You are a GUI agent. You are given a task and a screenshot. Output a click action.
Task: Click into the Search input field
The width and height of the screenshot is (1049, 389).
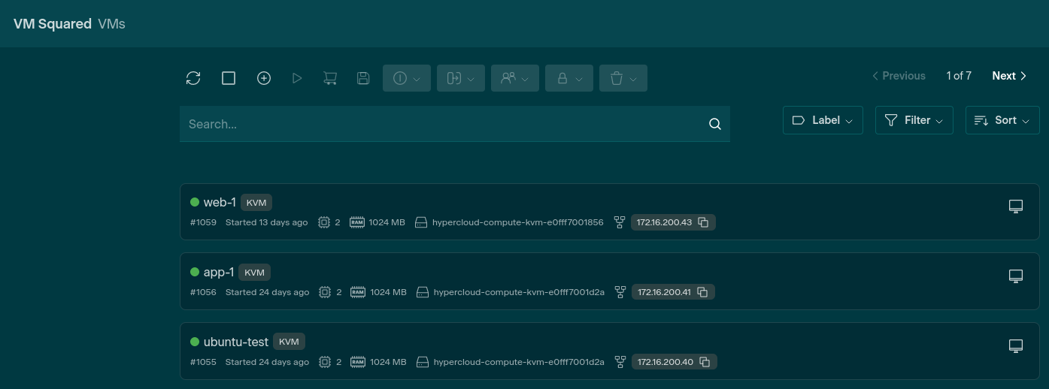tap(444, 124)
